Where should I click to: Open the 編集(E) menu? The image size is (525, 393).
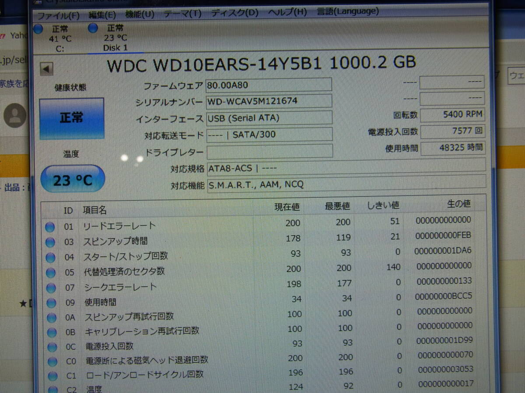click(x=102, y=15)
